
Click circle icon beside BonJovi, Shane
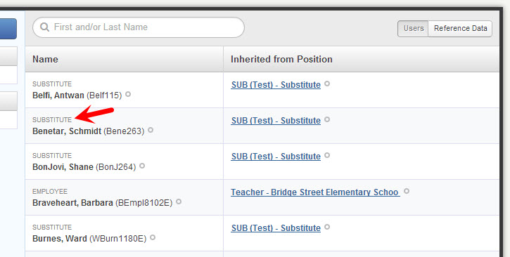pyautogui.click(x=142, y=166)
